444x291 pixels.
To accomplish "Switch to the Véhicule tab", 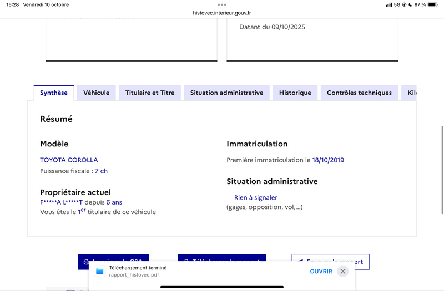I will point(96,93).
